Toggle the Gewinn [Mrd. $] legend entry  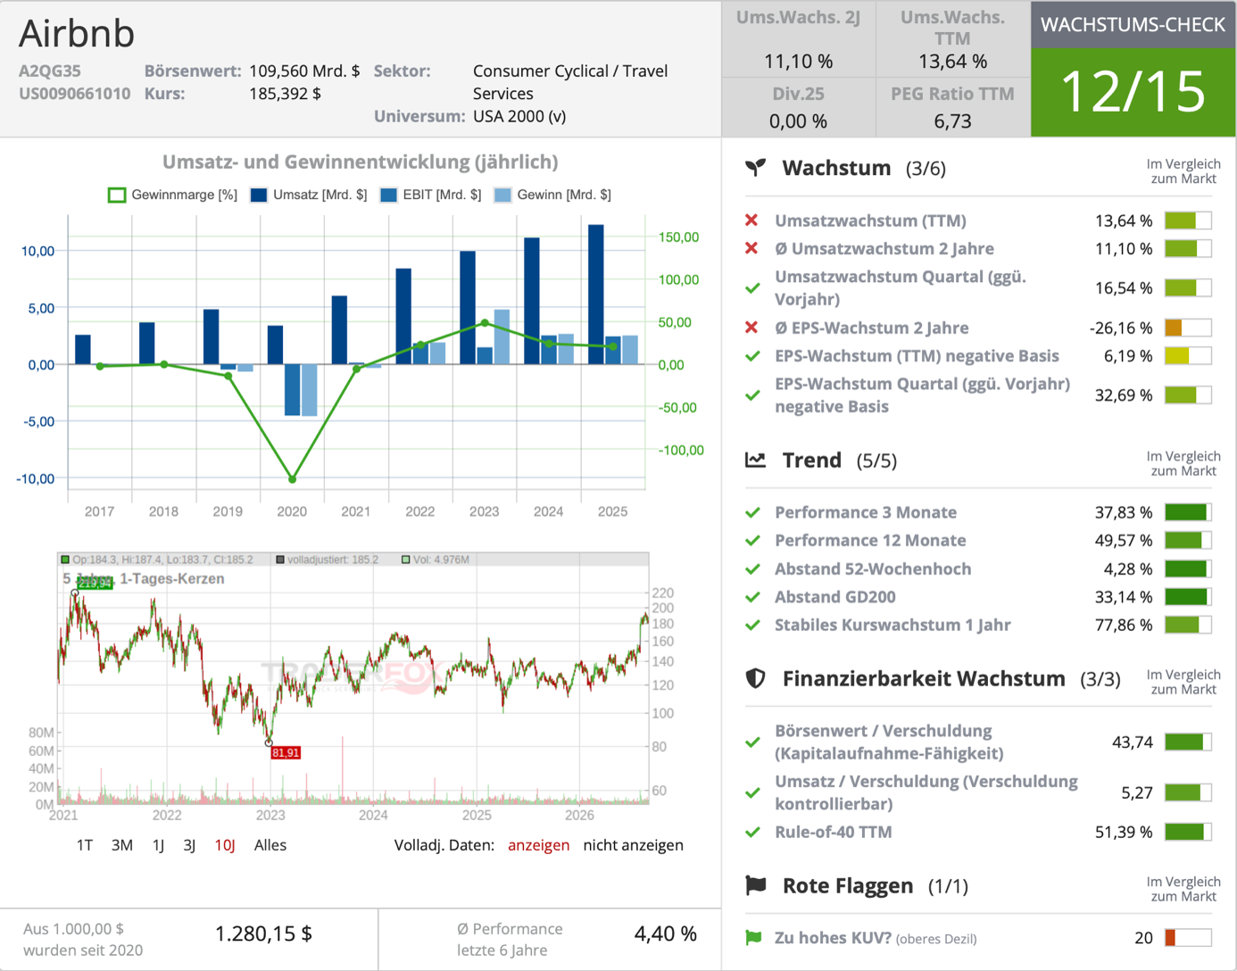click(x=552, y=195)
